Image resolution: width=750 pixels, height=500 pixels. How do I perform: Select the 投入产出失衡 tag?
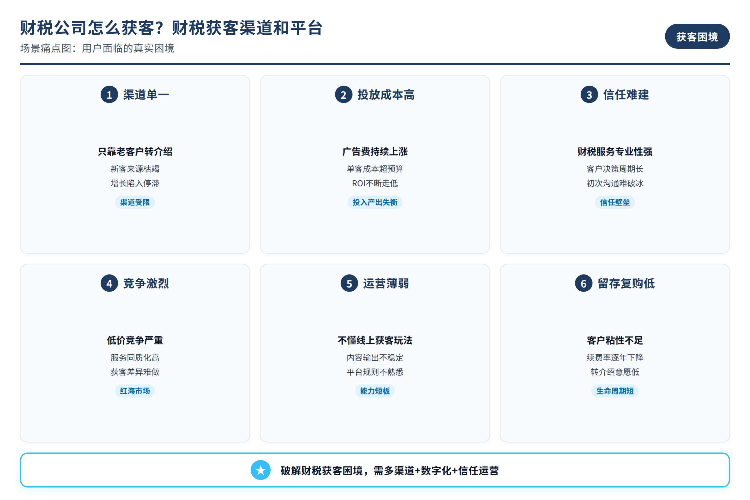click(x=375, y=202)
